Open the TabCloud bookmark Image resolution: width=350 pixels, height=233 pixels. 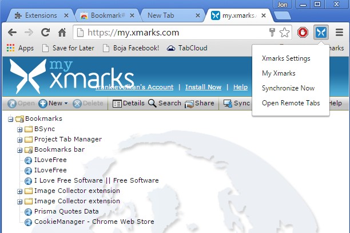point(187,48)
